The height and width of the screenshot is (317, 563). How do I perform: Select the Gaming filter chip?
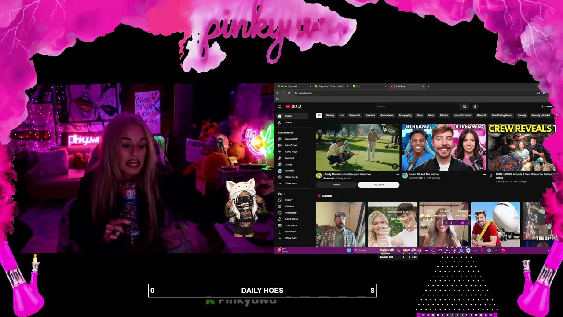click(x=330, y=115)
